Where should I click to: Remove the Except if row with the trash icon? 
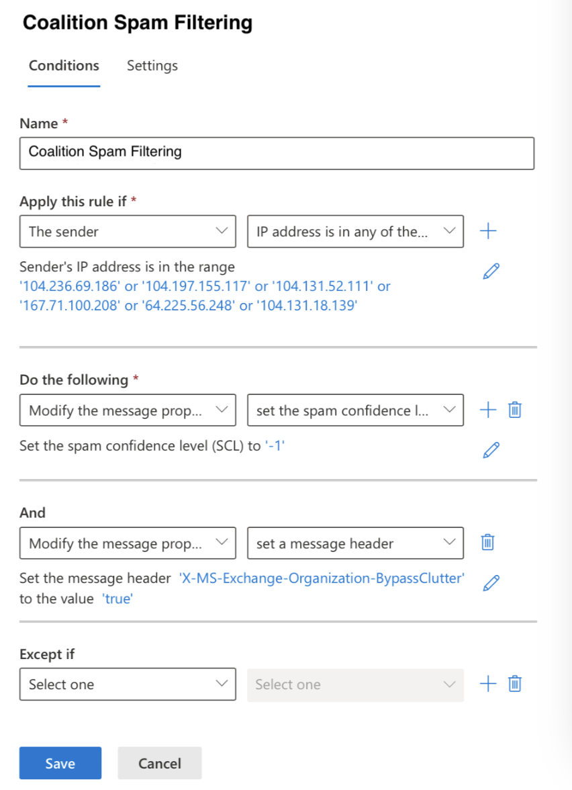[x=514, y=684]
